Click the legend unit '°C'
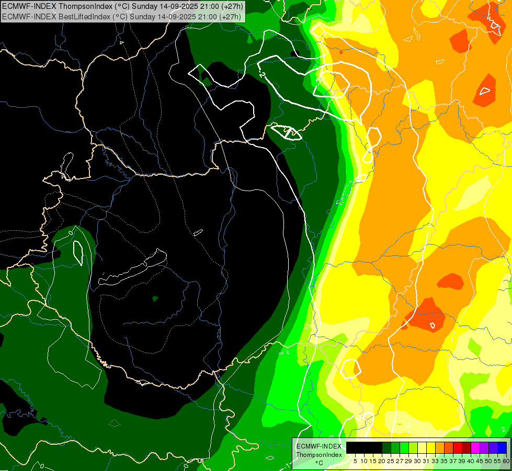 tap(319, 463)
